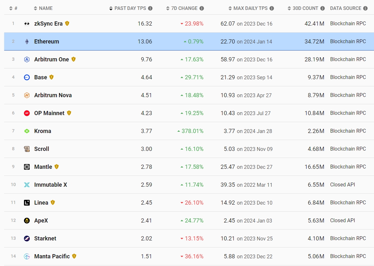Click the info icon beside PAST DAY TPS
374x266 pixels.
point(150,8)
